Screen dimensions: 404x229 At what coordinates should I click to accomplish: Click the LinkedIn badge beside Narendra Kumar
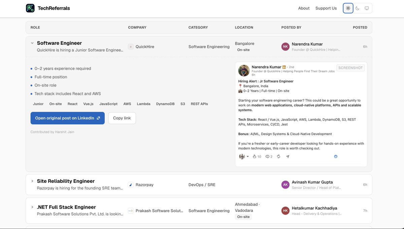pos(284,67)
